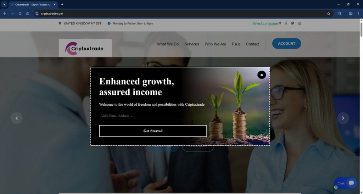Open the What We Do menu item
Screen dimensions: 363x194
168,44
